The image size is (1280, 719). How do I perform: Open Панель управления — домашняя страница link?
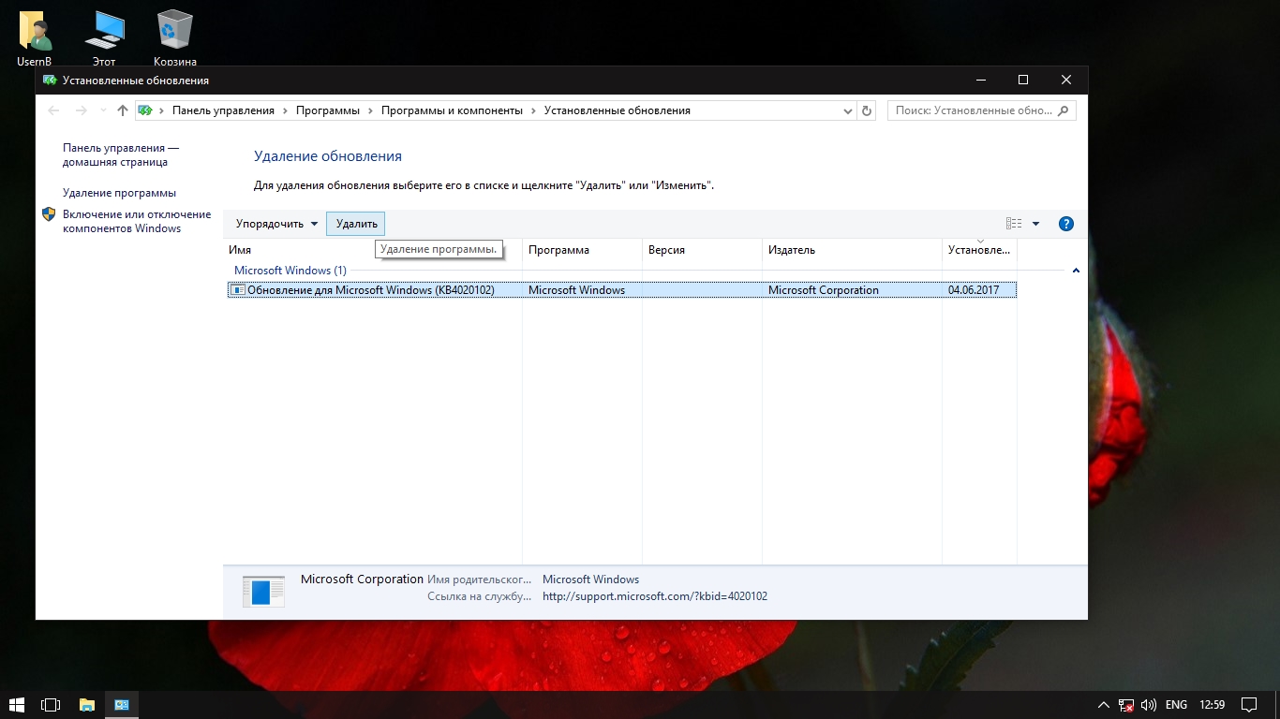[120, 154]
